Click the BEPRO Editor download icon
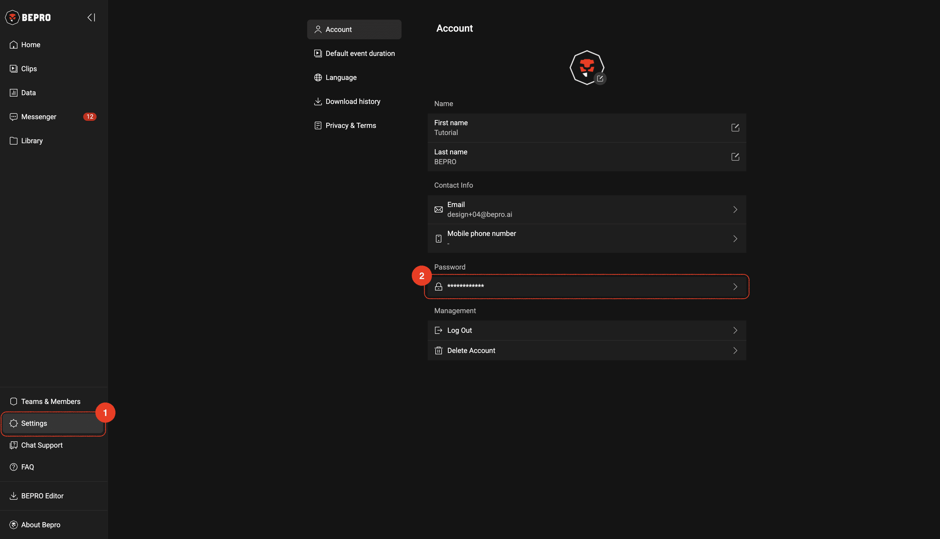Screen dimensions: 940x539 coord(14,496)
